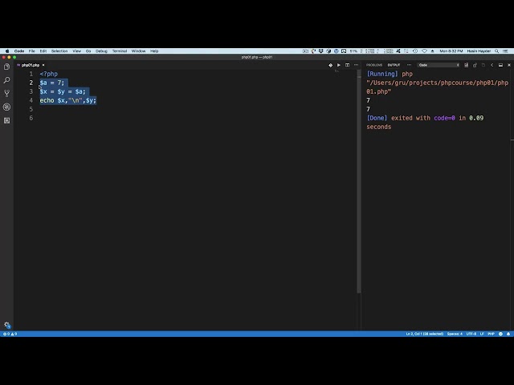Clear the output panel
514x385 pixels.
(x=466, y=65)
